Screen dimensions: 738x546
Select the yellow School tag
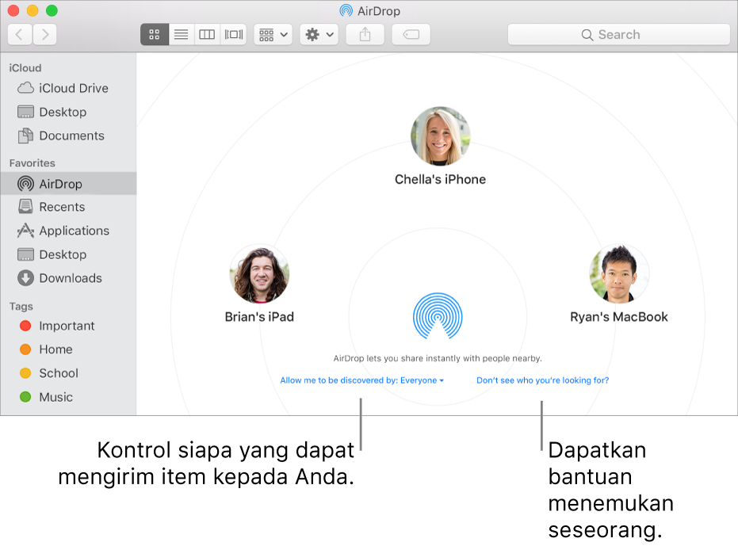68,373
